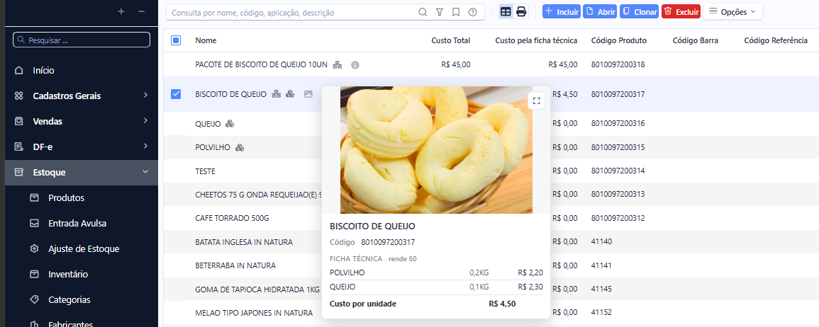
Task: Expand the Cadastros Gerais menu chevron
Action: pyautogui.click(x=145, y=96)
